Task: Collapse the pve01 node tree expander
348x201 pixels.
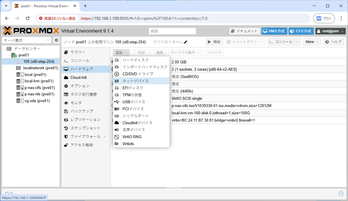Action: (9, 55)
